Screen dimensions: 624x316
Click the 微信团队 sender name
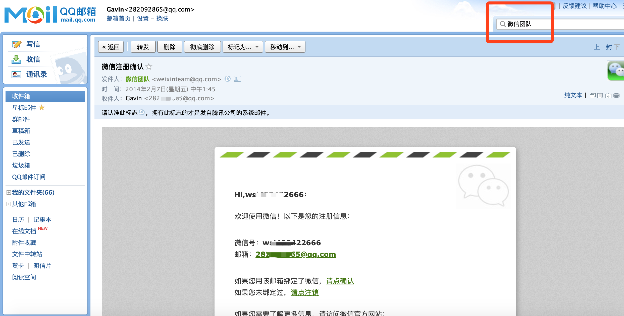(137, 79)
